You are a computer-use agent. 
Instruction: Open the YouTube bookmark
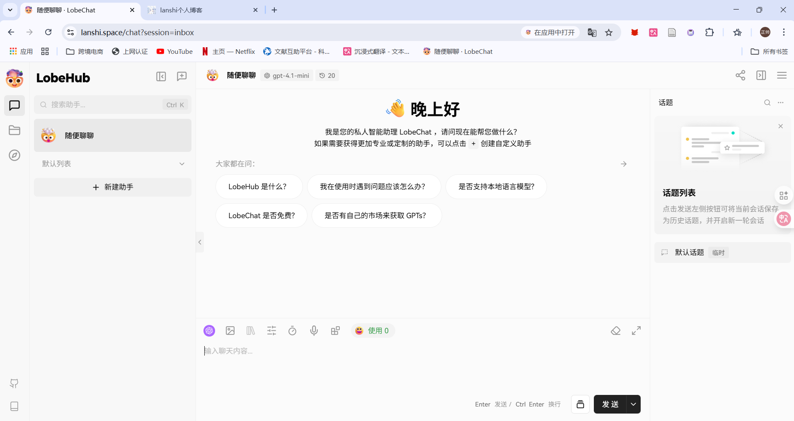(174, 51)
